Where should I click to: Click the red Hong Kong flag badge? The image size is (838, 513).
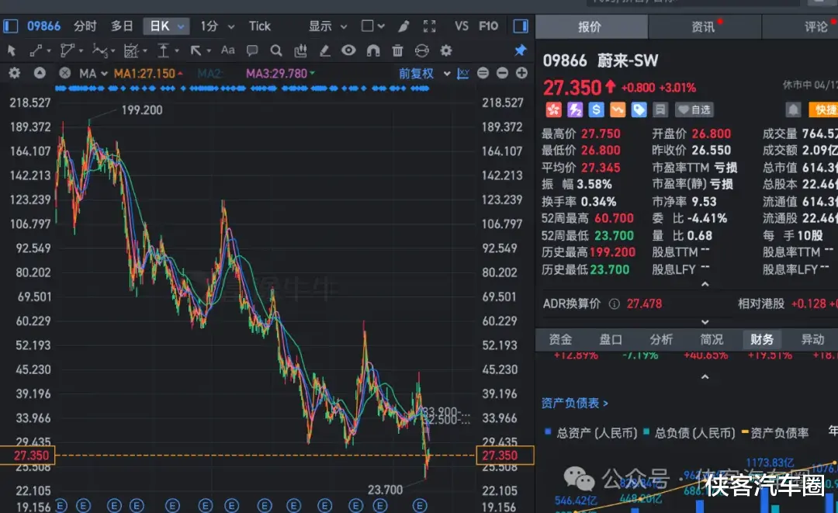(553, 110)
